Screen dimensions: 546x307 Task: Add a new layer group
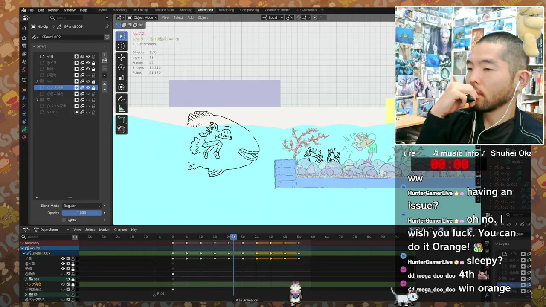click(x=105, y=61)
